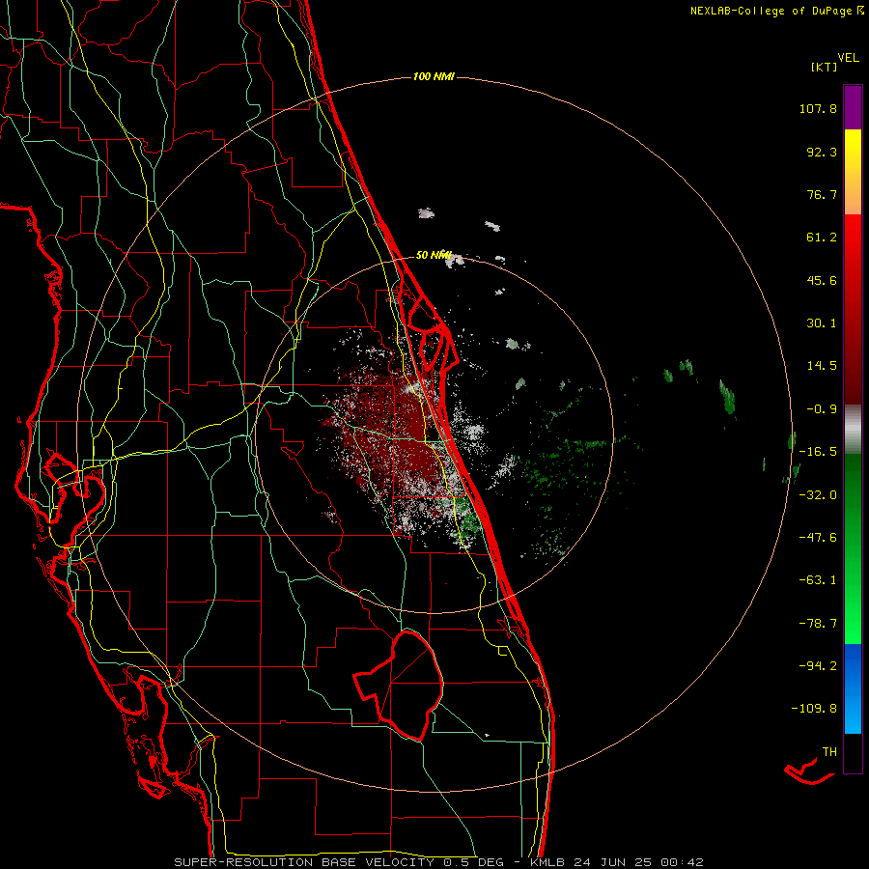Screen dimensions: 869x869
Task: Click the KMLB 24 JUN 25 00:42 timestamp
Action: click(x=616, y=862)
